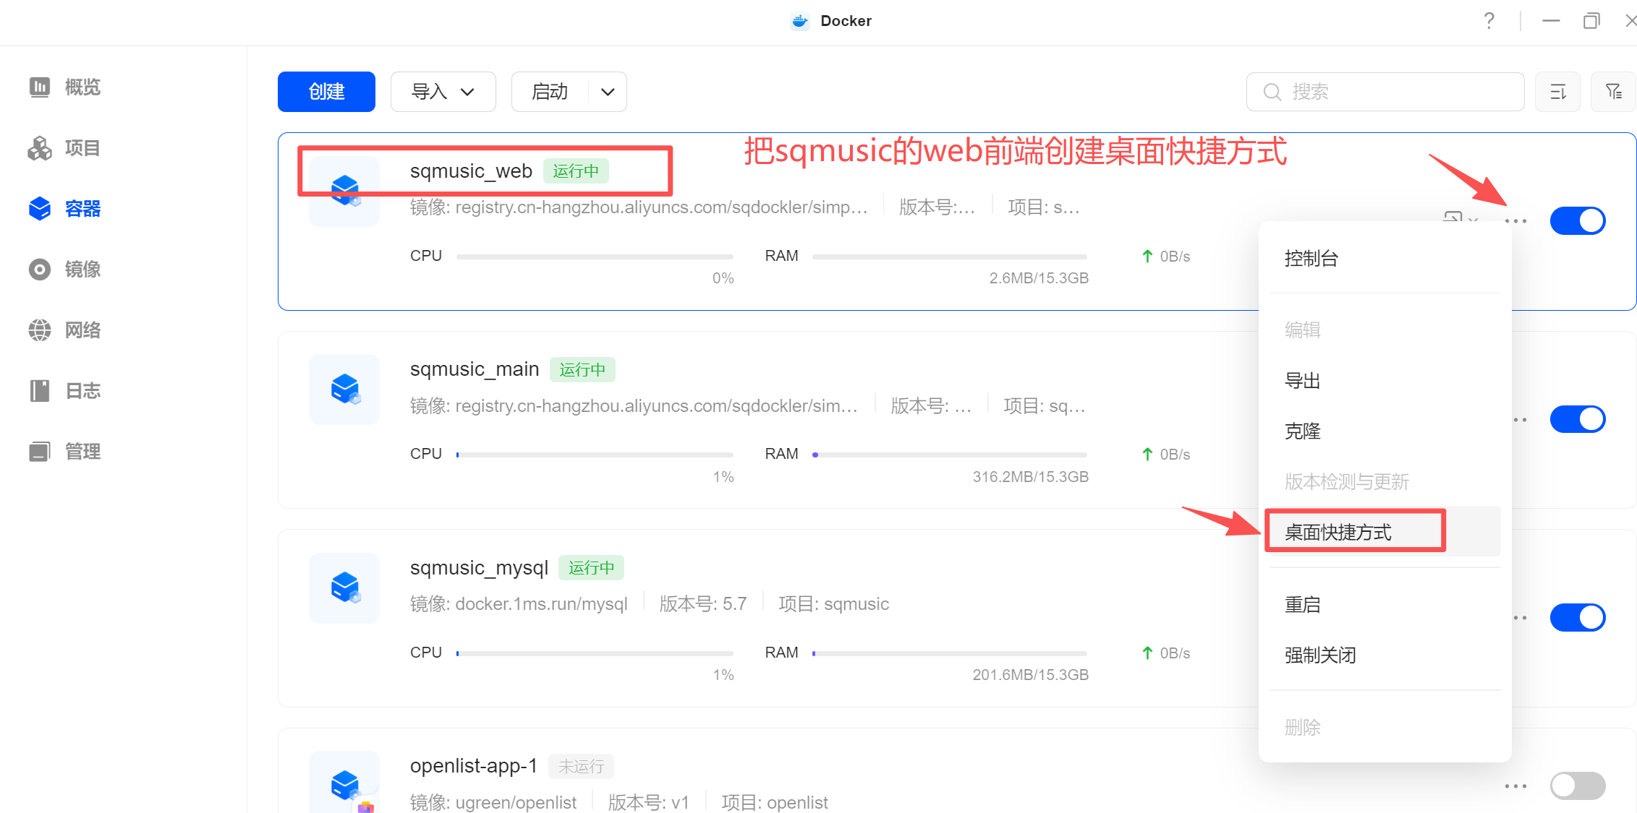1637x813 pixels.
Task: Click the 启动 start button
Action: (550, 92)
